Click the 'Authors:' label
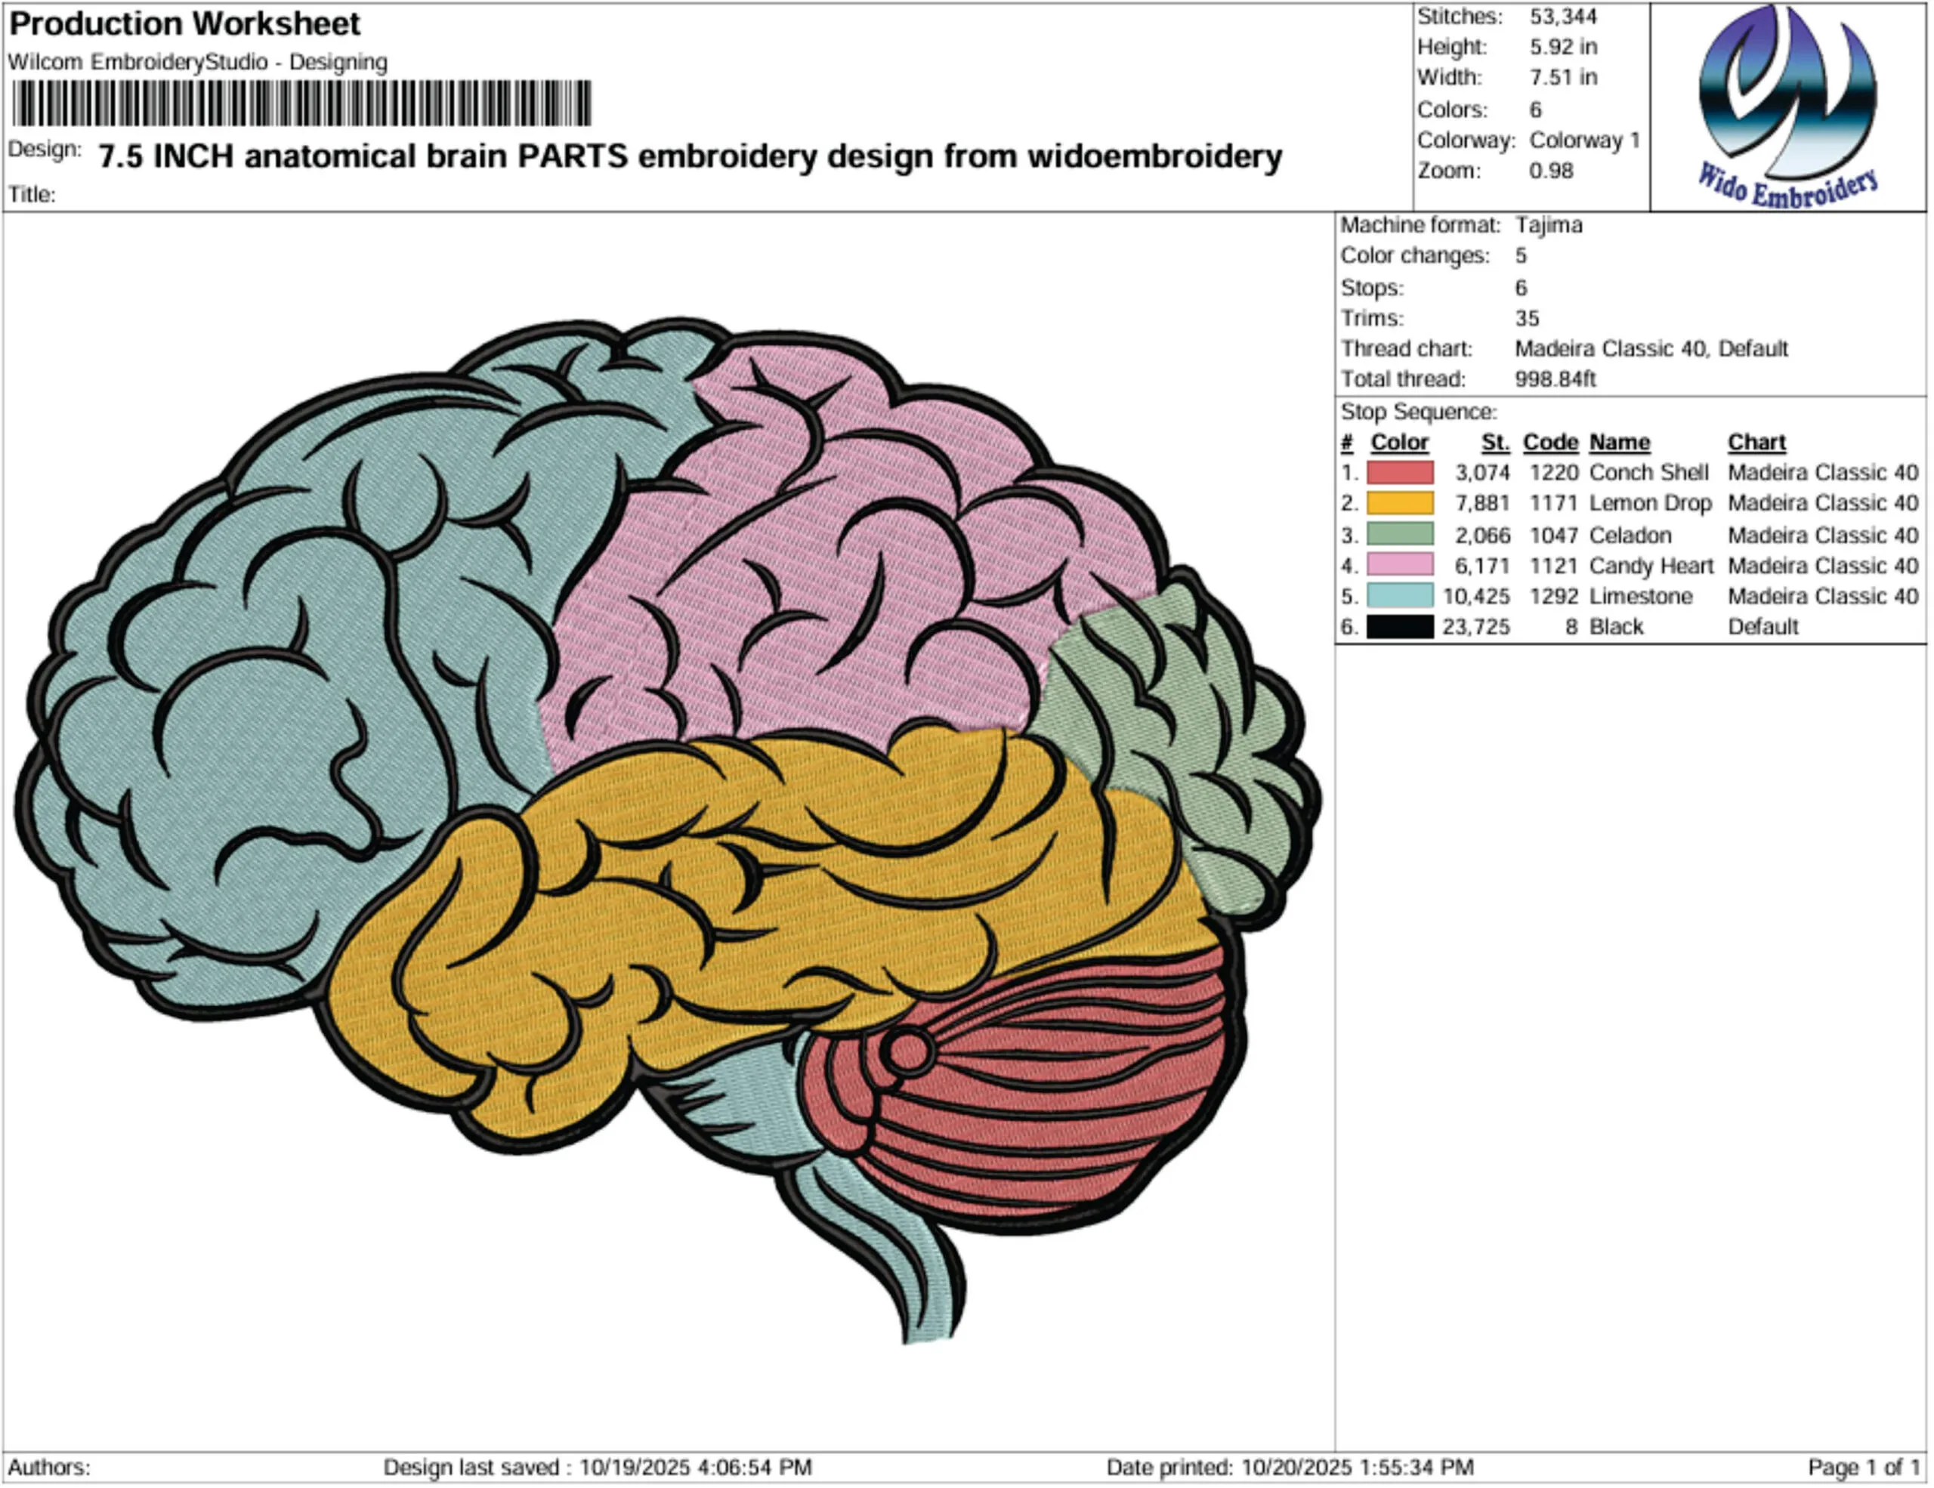The height and width of the screenshot is (1488, 1934). click(x=48, y=1468)
